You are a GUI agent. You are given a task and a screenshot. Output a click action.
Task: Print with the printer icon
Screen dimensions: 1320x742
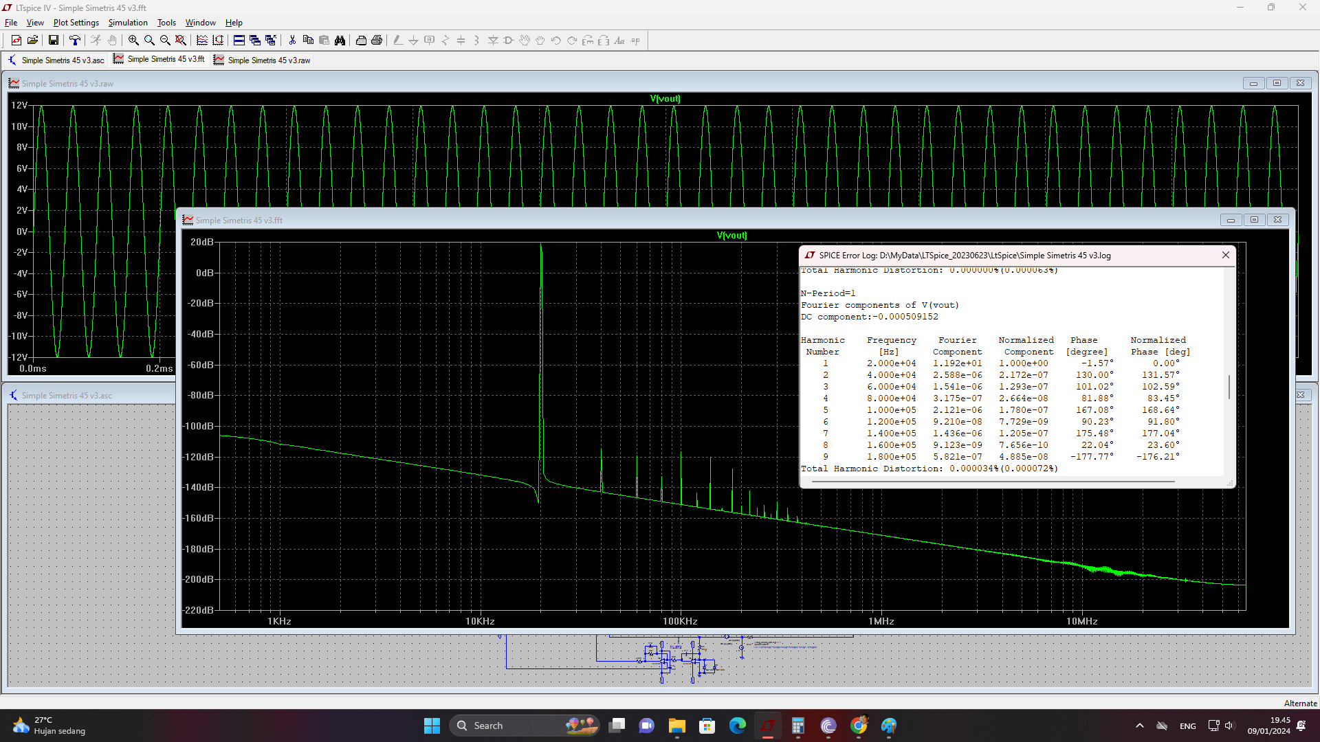tap(377, 41)
